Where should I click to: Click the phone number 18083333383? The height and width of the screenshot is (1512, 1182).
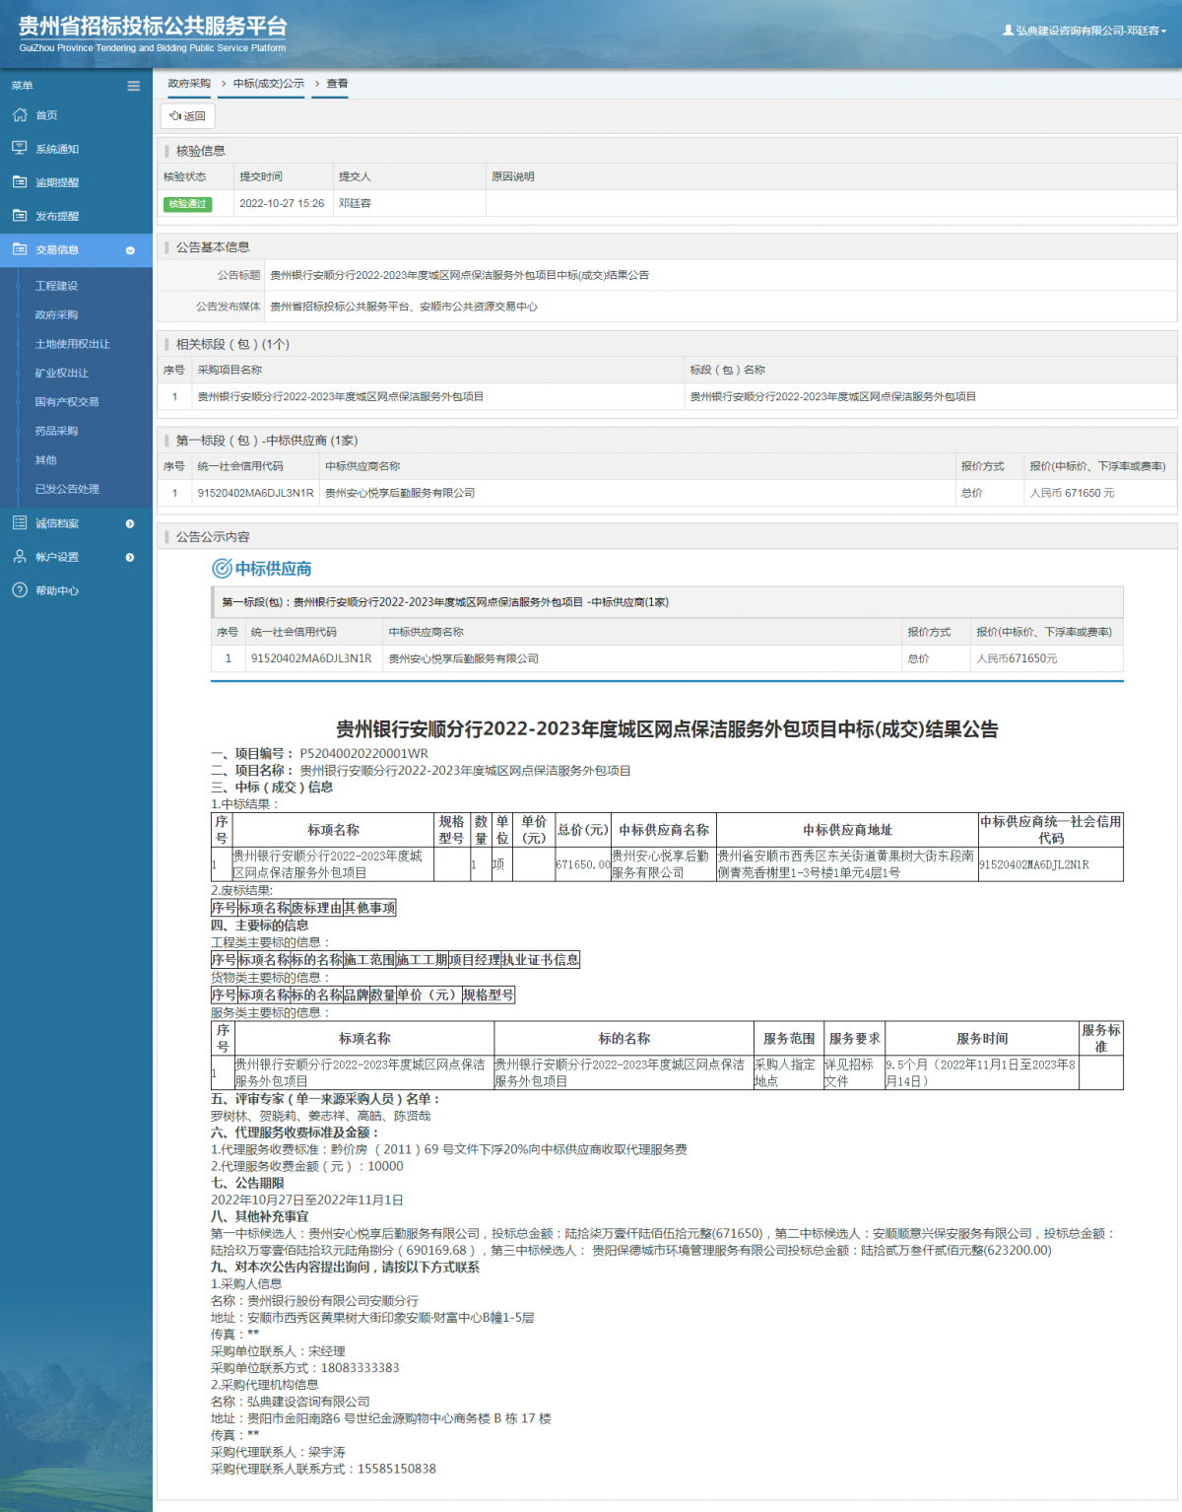pos(360,1368)
